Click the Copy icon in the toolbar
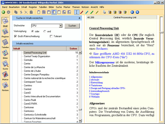The image size is (165, 124). pos(16,12)
